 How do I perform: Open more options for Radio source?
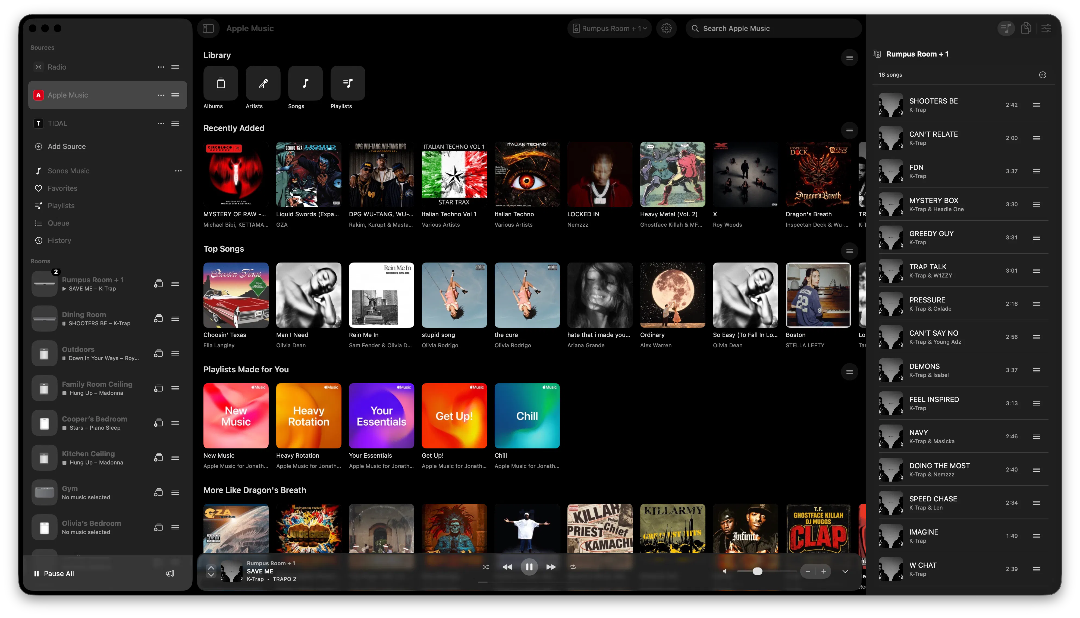coord(161,67)
